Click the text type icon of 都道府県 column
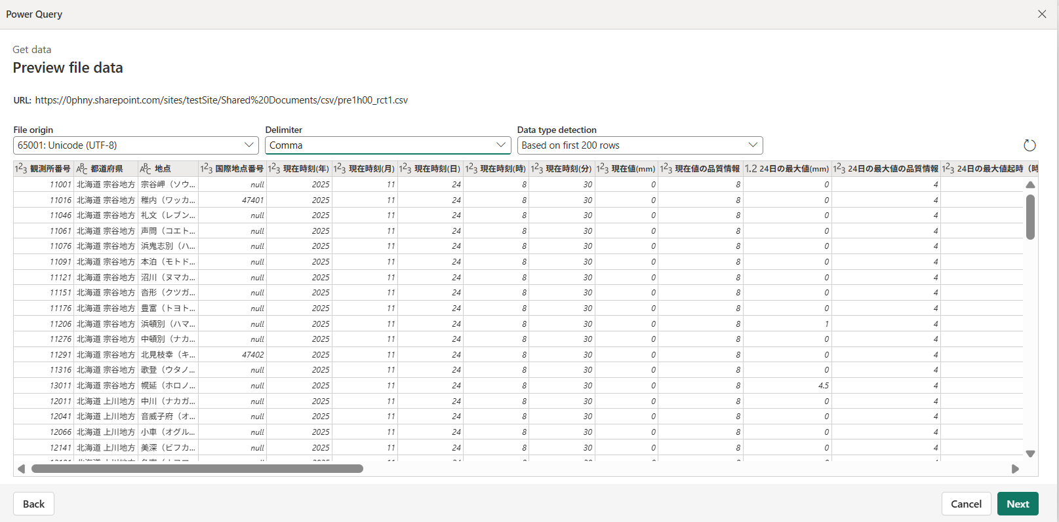This screenshot has height=522, width=1059. 82,169
